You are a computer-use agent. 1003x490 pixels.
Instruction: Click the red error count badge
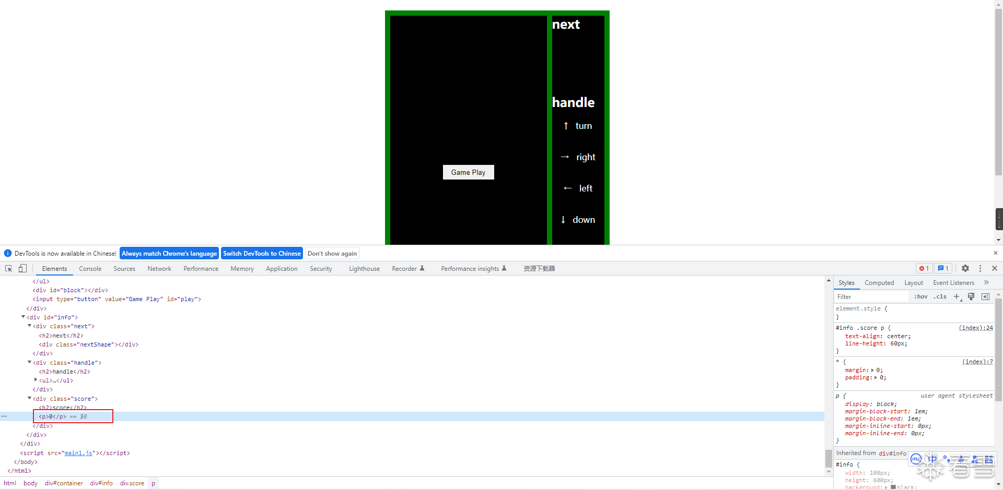click(924, 268)
